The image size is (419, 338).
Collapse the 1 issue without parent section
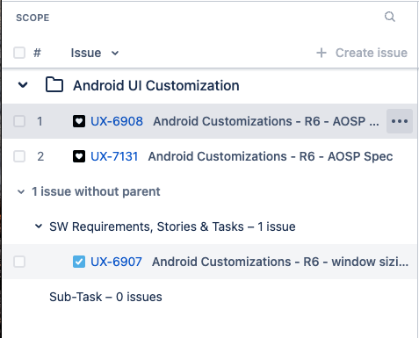pyautogui.click(x=21, y=192)
